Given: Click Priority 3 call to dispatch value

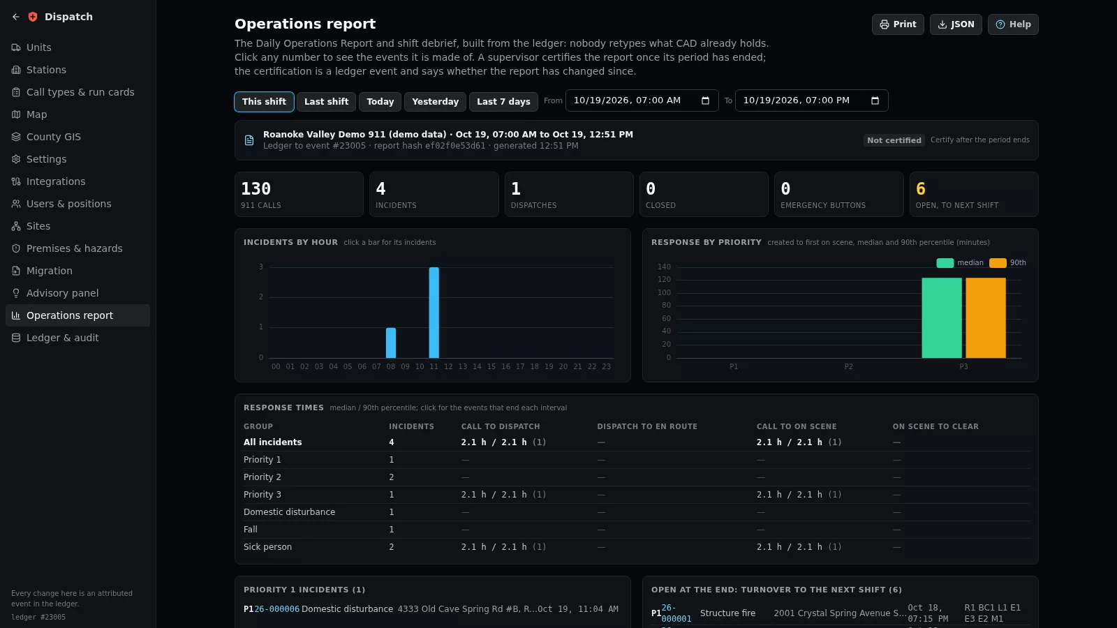Looking at the screenshot, I should 503,495.
